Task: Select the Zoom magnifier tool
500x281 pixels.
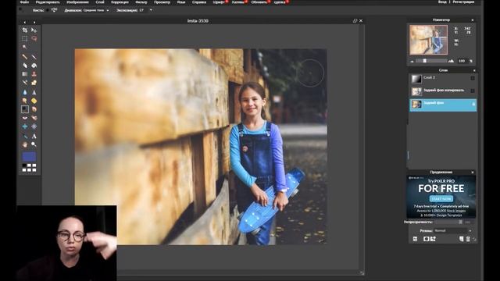Action: (x=34, y=144)
